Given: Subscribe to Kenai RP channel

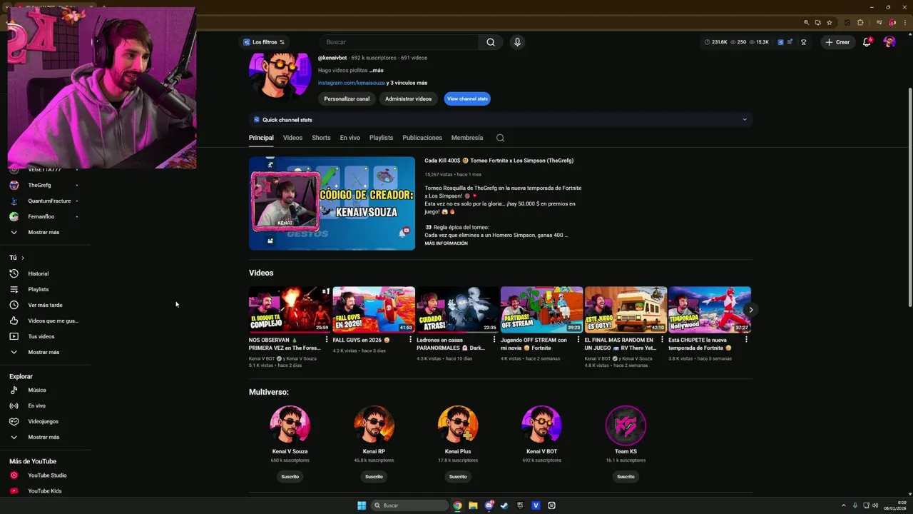Looking at the screenshot, I should click(374, 476).
